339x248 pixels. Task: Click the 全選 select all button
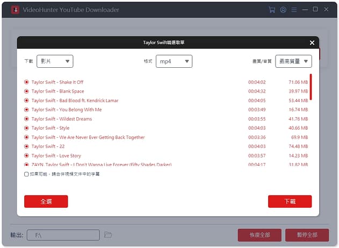pos(46,202)
